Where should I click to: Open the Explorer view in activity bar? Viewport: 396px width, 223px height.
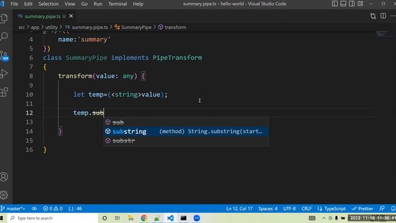click(x=4, y=19)
